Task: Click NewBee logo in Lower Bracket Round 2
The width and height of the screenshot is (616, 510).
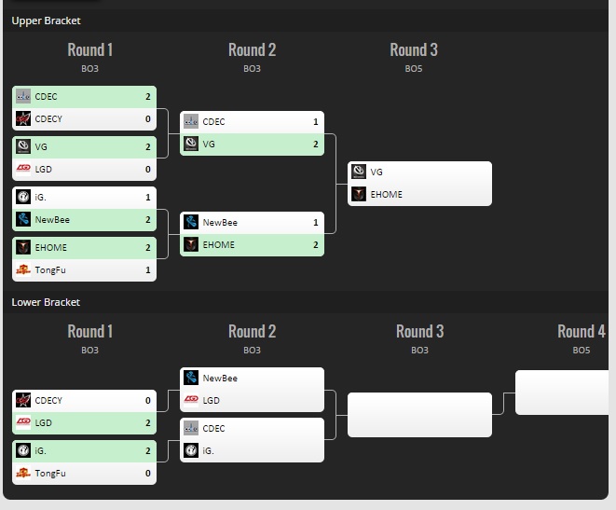Action: pyautogui.click(x=191, y=378)
